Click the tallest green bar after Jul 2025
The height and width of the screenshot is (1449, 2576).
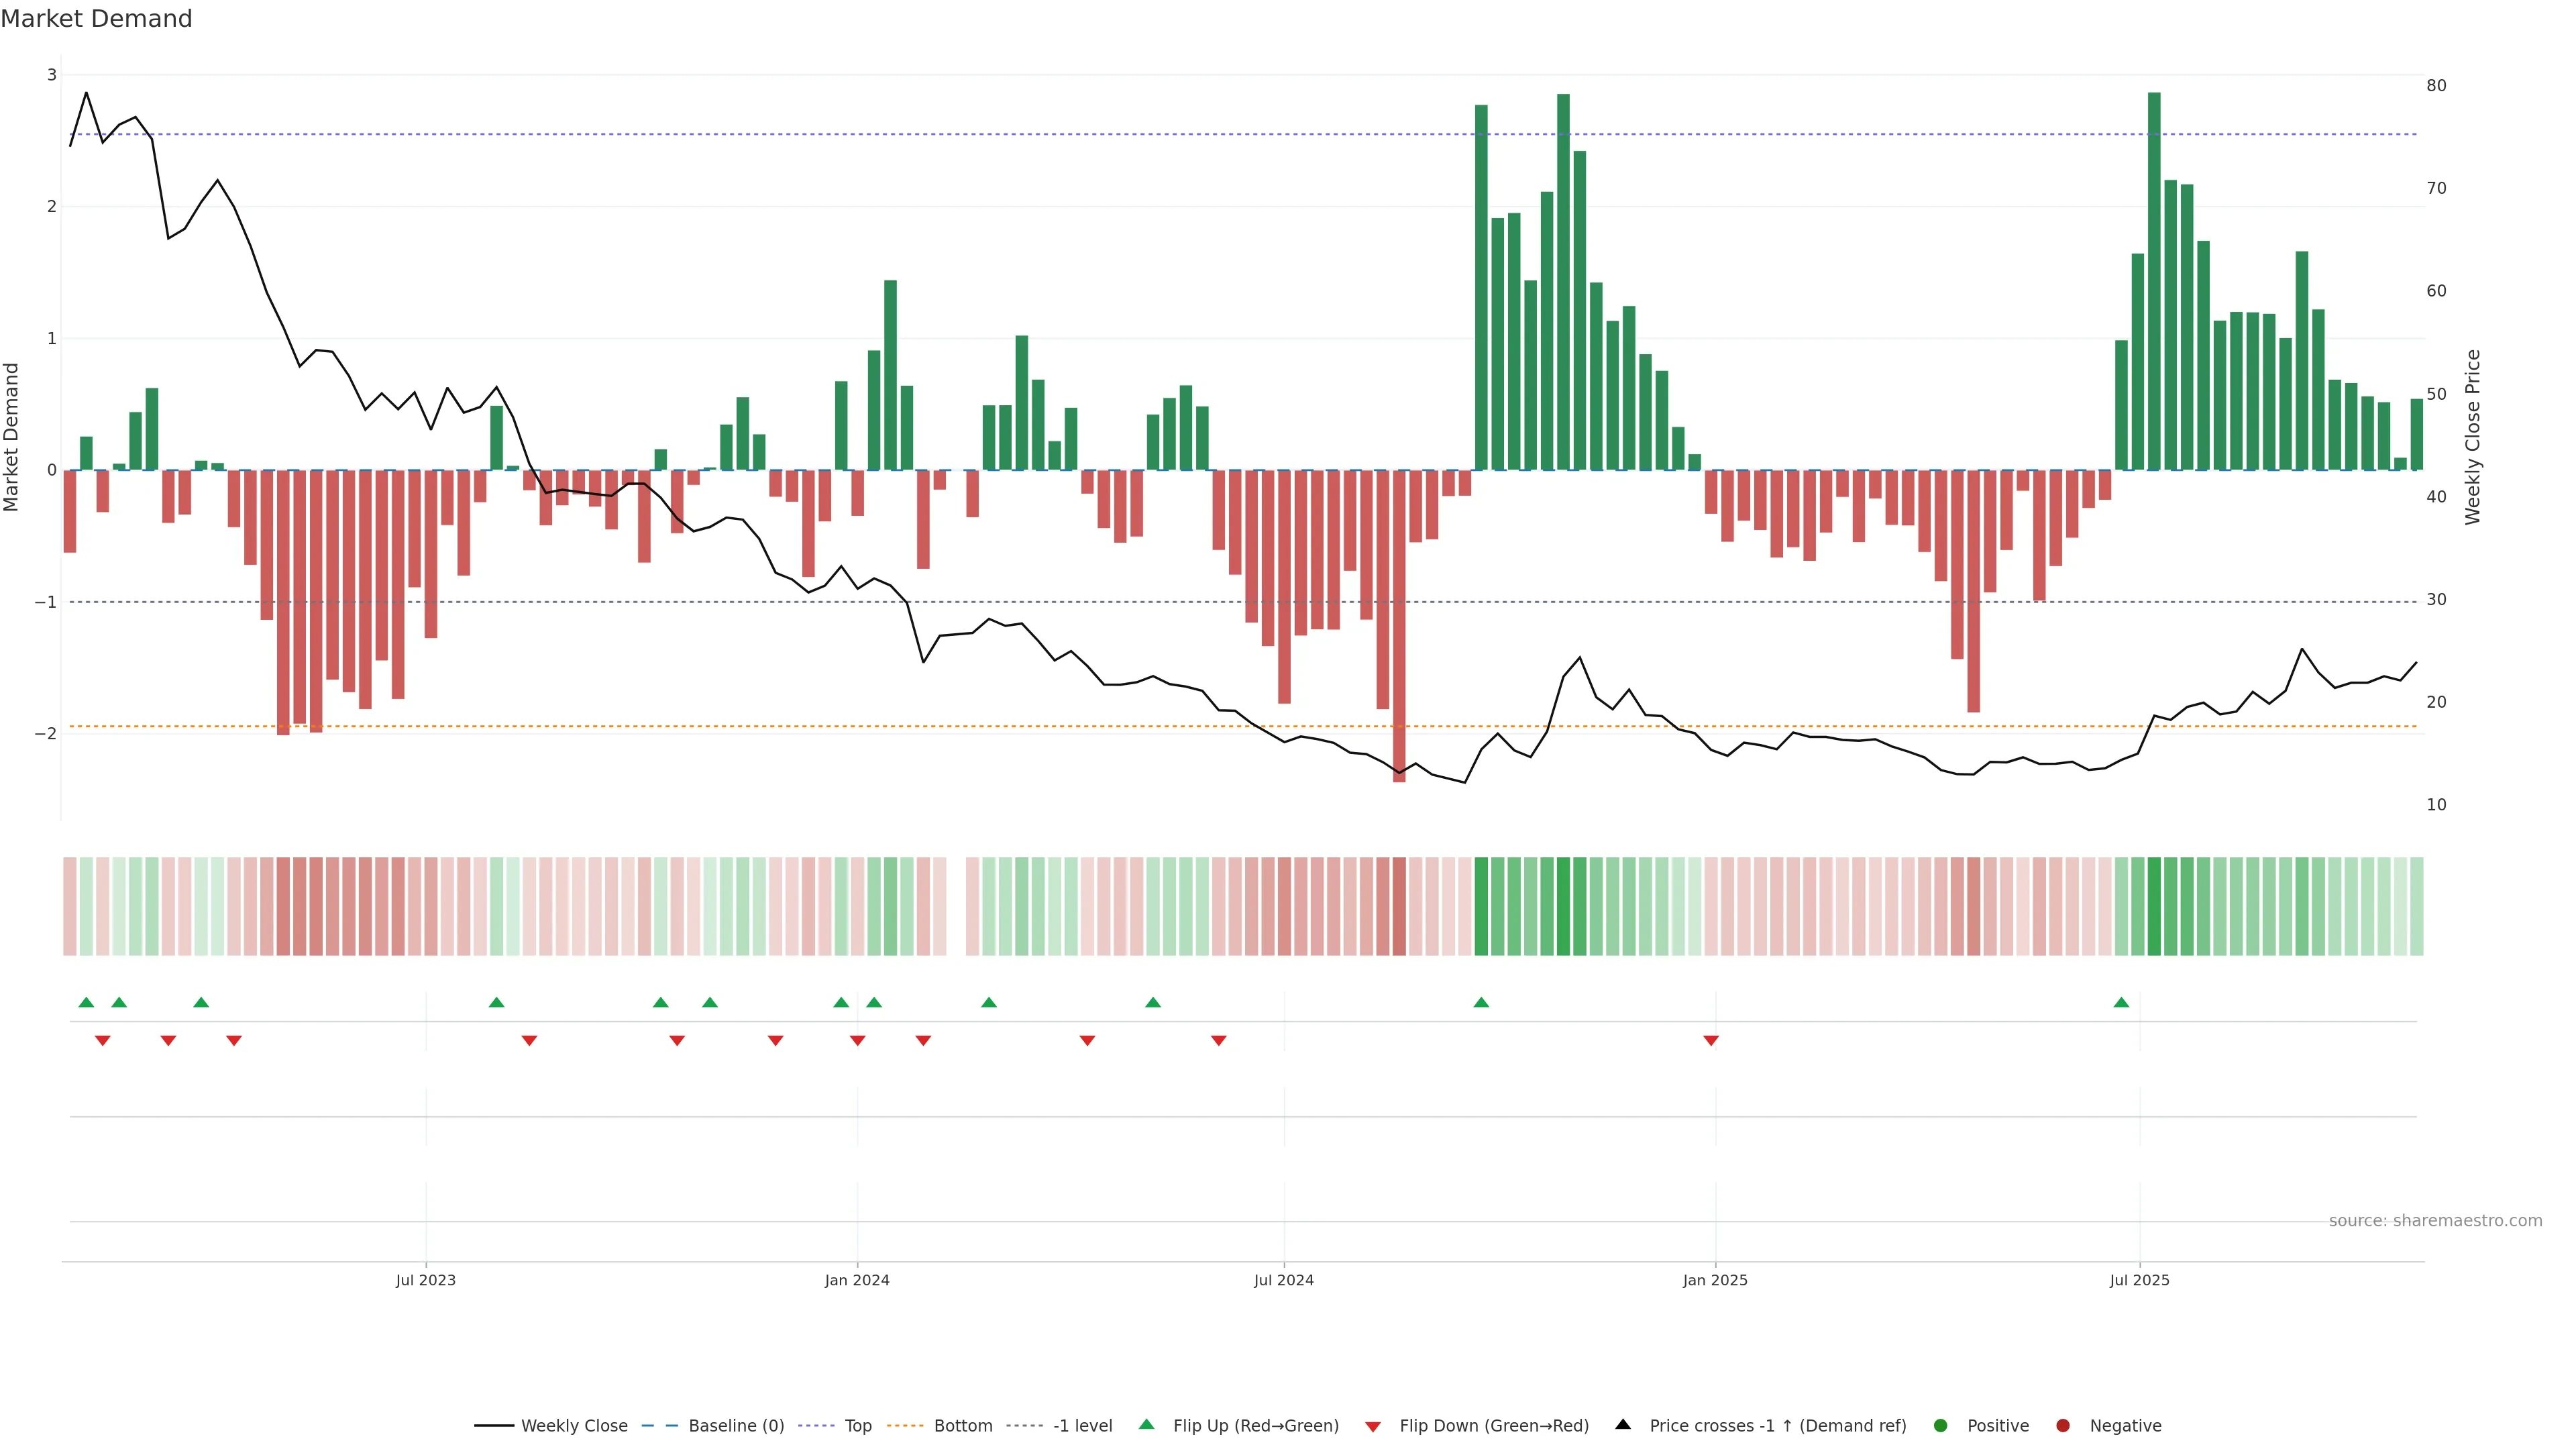tap(2154, 280)
